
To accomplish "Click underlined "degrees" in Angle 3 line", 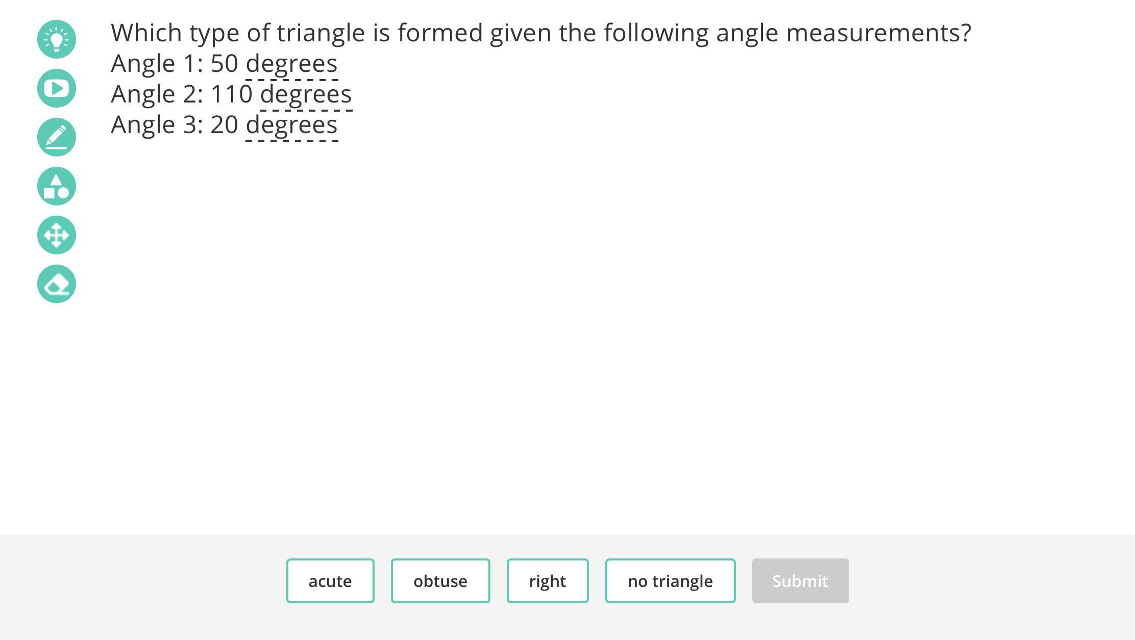I will [291, 125].
